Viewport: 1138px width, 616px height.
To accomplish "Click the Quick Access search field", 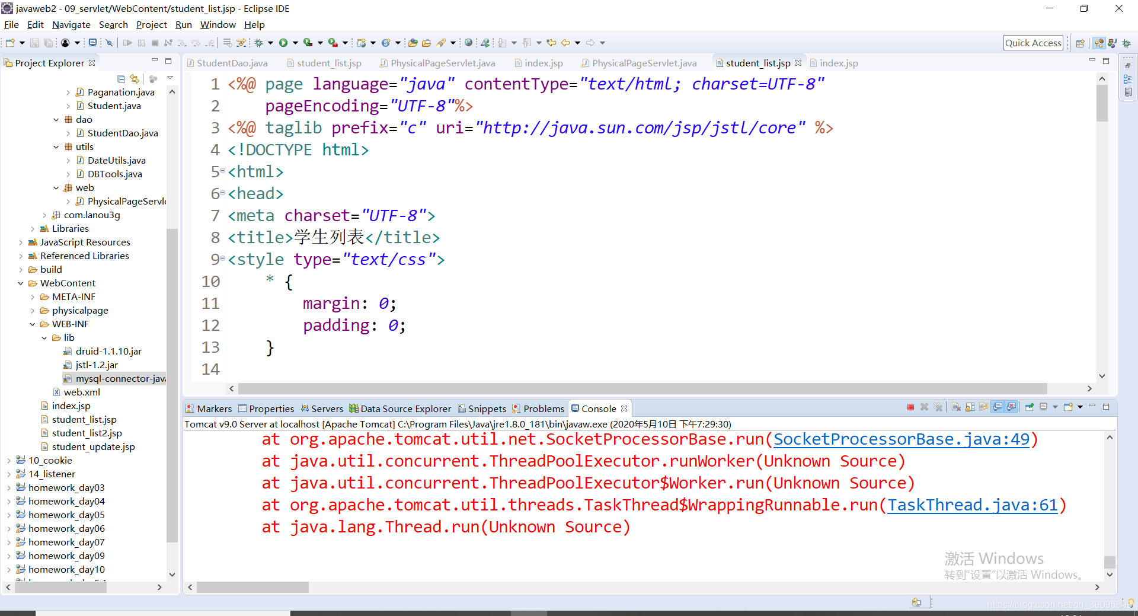I will tap(1033, 43).
